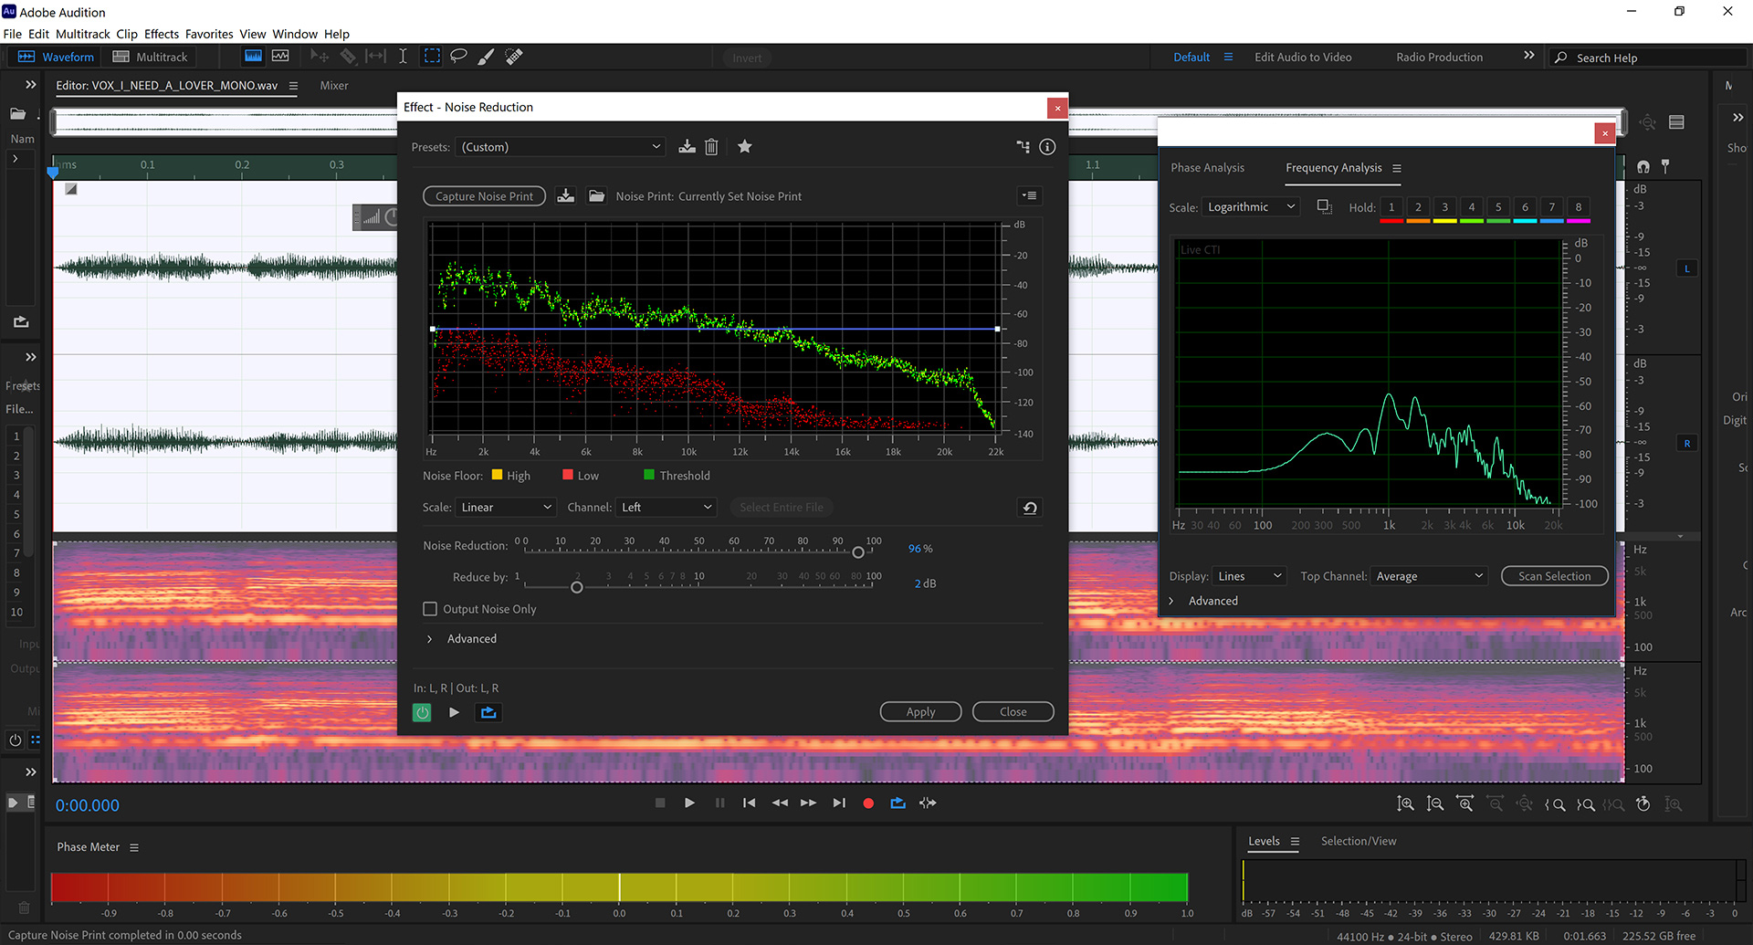Click Capture Noise Print button

click(484, 196)
